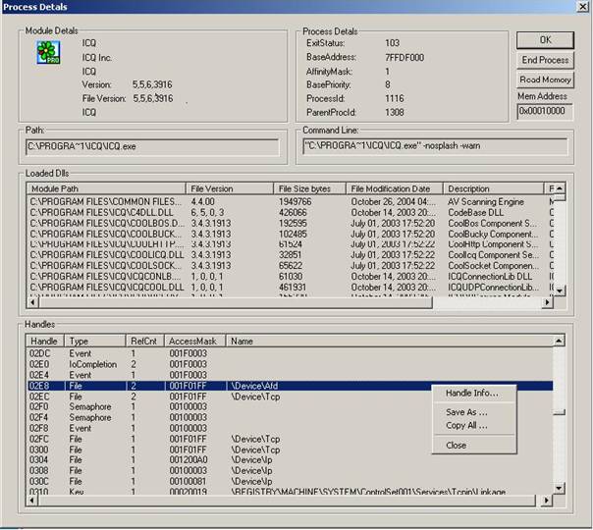Close the Process Details dialog window
The height and width of the screenshot is (530, 593).
coord(583,7)
